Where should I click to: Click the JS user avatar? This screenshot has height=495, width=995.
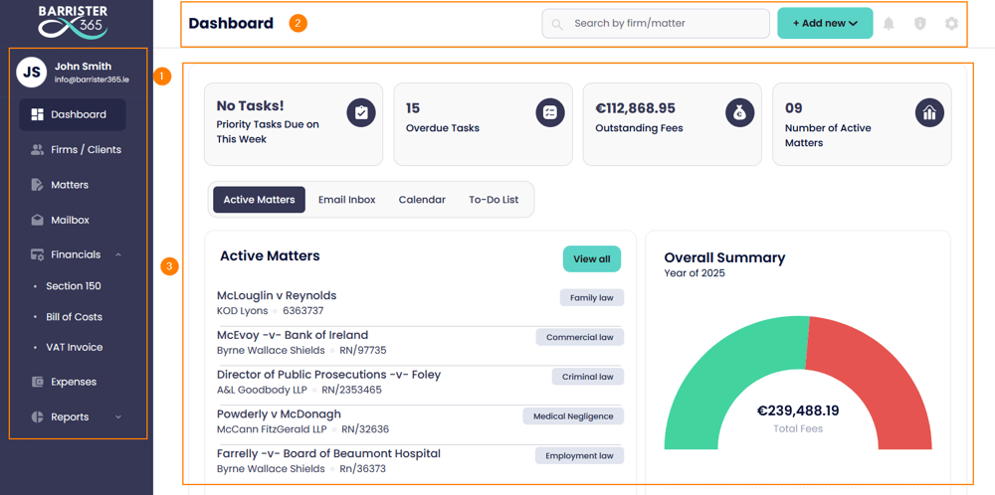(x=32, y=73)
